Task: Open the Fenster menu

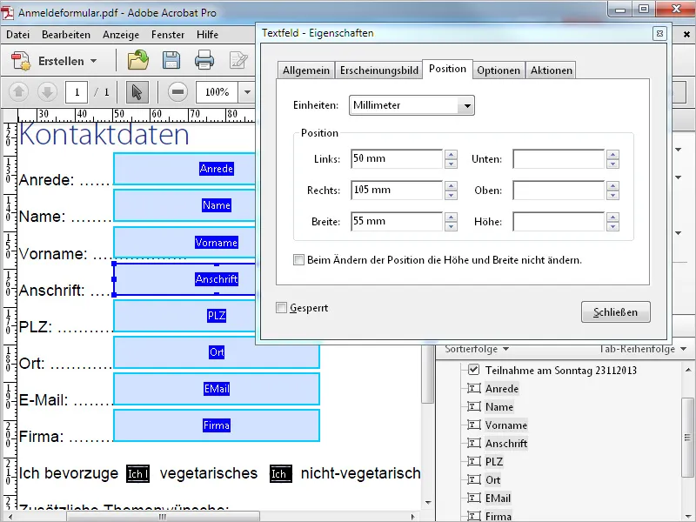Action: click(167, 35)
